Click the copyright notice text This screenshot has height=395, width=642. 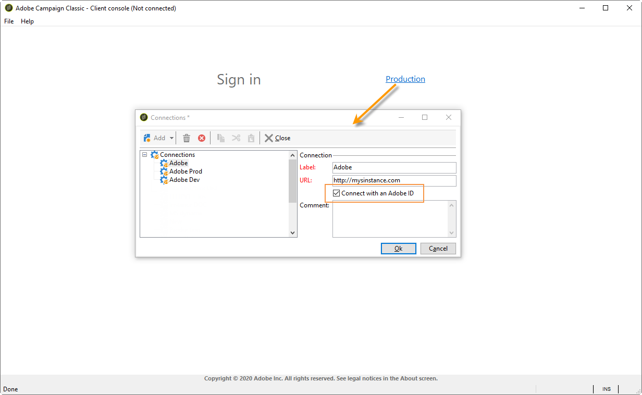[321, 379]
